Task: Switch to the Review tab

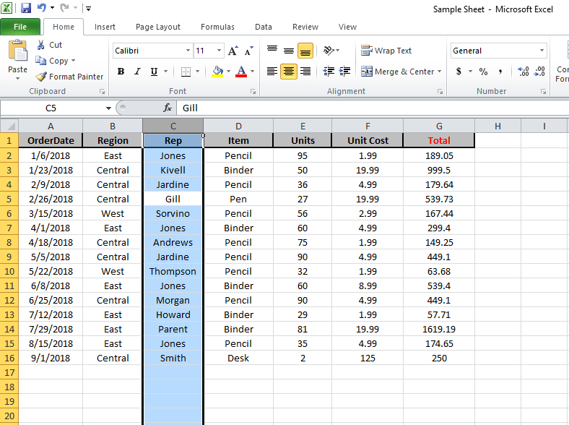Action: point(305,27)
